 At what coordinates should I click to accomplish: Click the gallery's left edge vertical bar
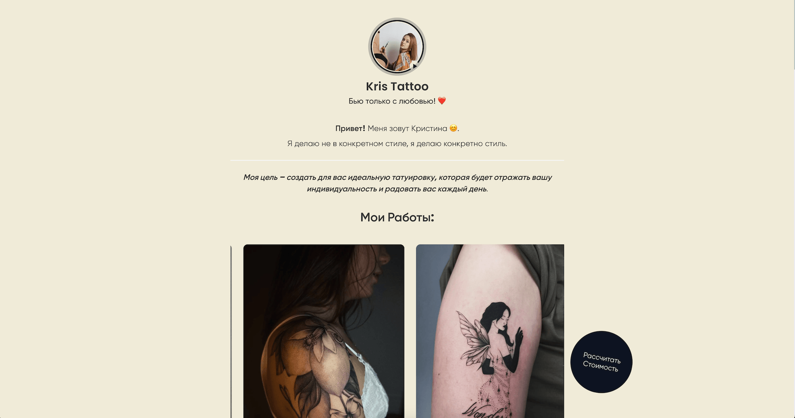231,331
